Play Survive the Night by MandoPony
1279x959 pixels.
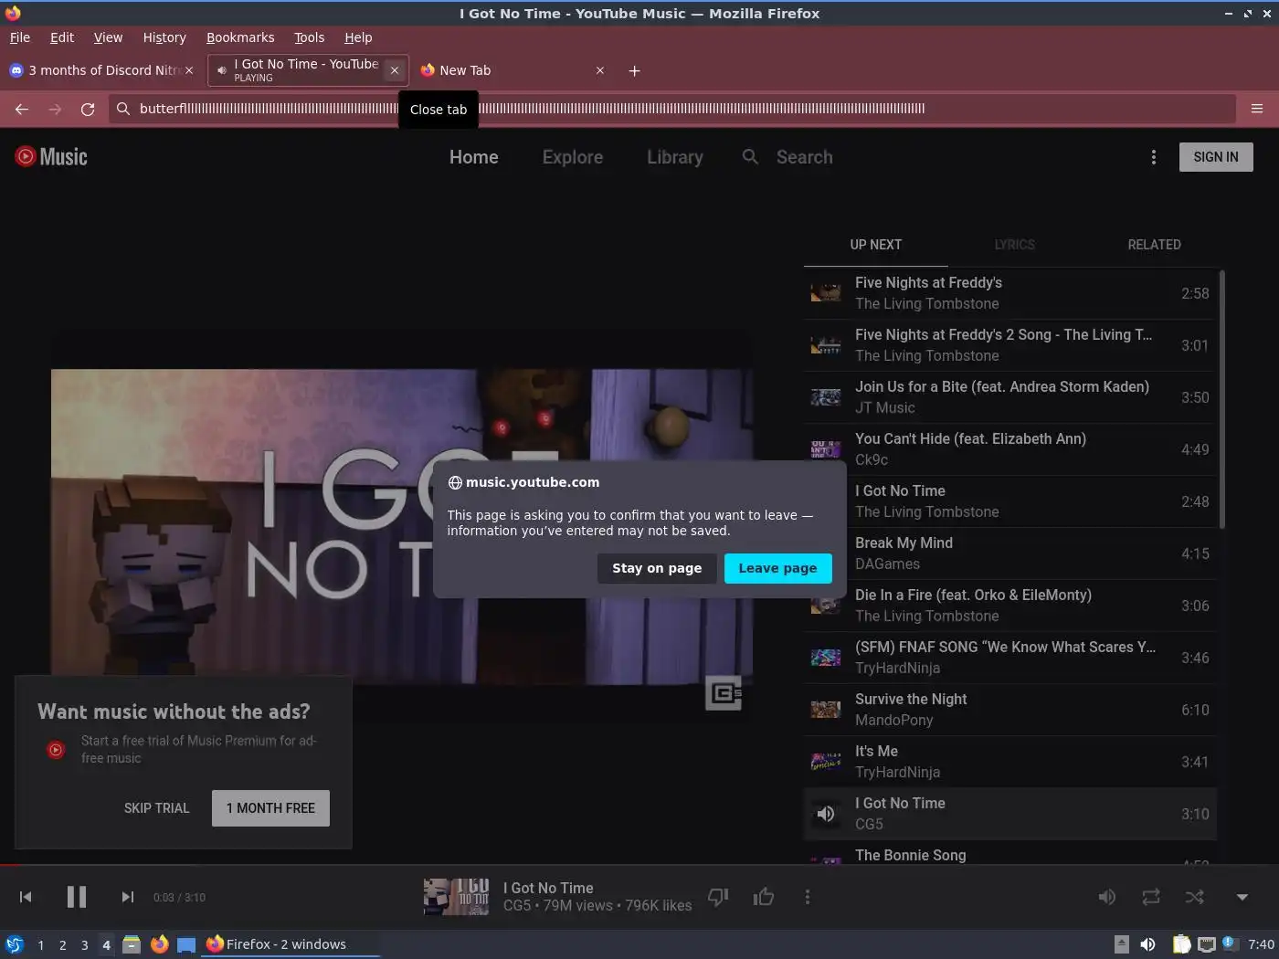[1009, 710]
